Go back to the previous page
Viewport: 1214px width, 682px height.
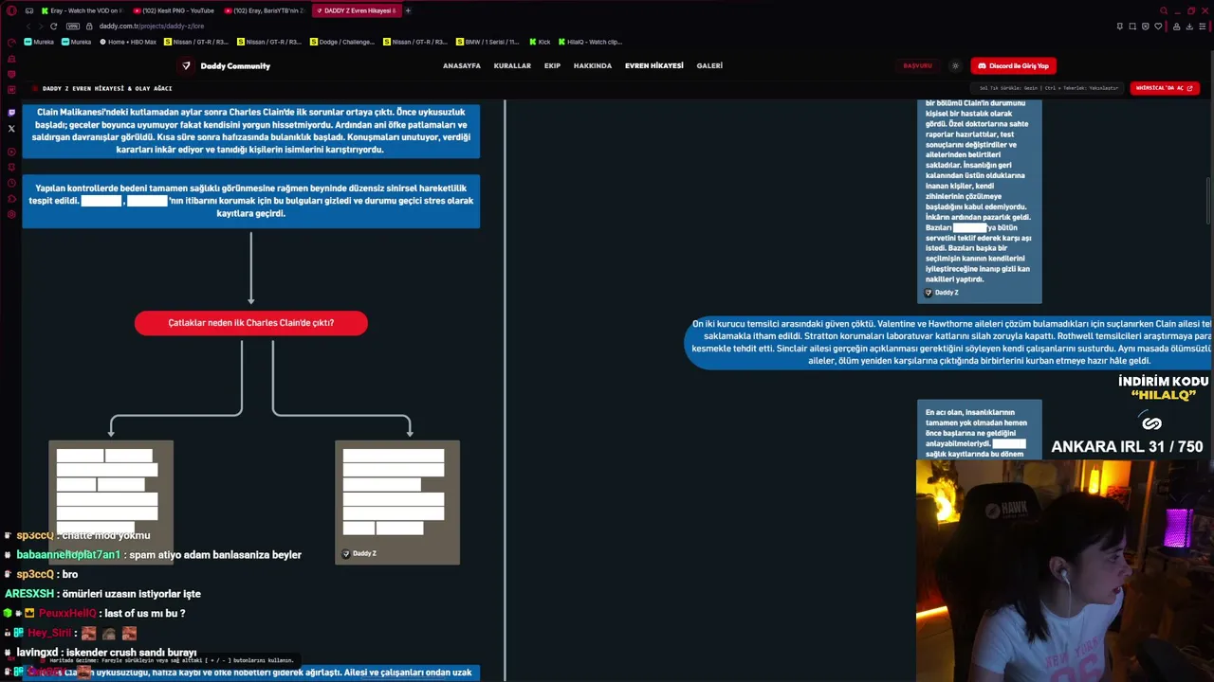[x=28, y=27]
